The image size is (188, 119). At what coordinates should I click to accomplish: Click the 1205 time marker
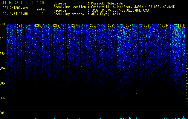click(92, 26)
